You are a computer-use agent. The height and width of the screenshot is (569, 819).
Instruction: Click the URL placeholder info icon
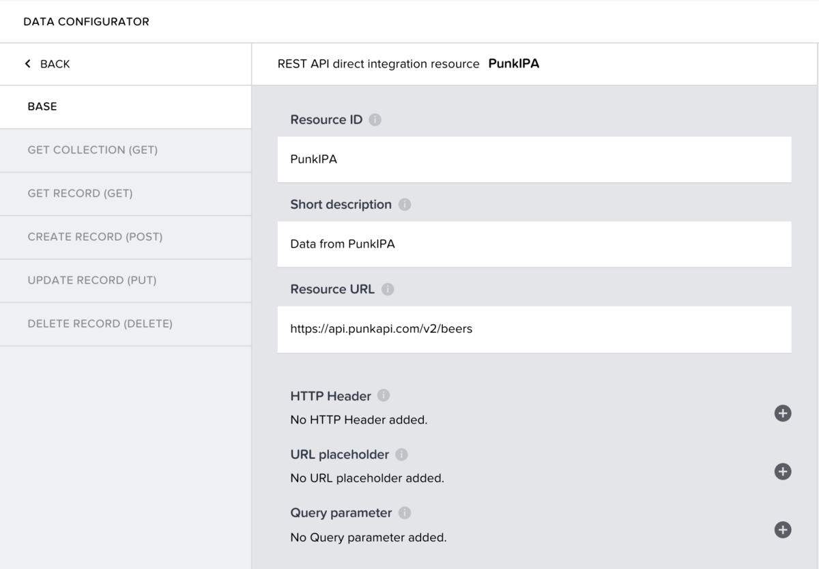(401, 454)
